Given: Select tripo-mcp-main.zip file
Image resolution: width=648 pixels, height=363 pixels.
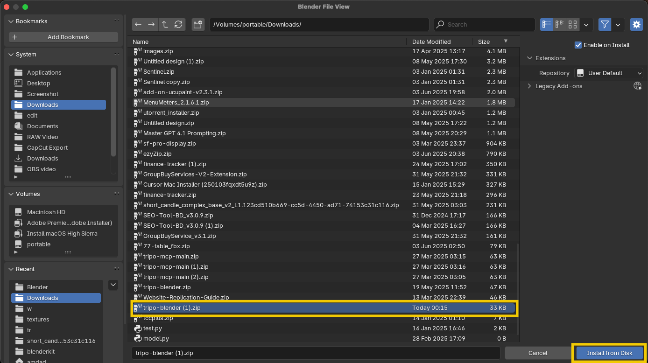Looking at the screenshot, I should pos(323,256).
